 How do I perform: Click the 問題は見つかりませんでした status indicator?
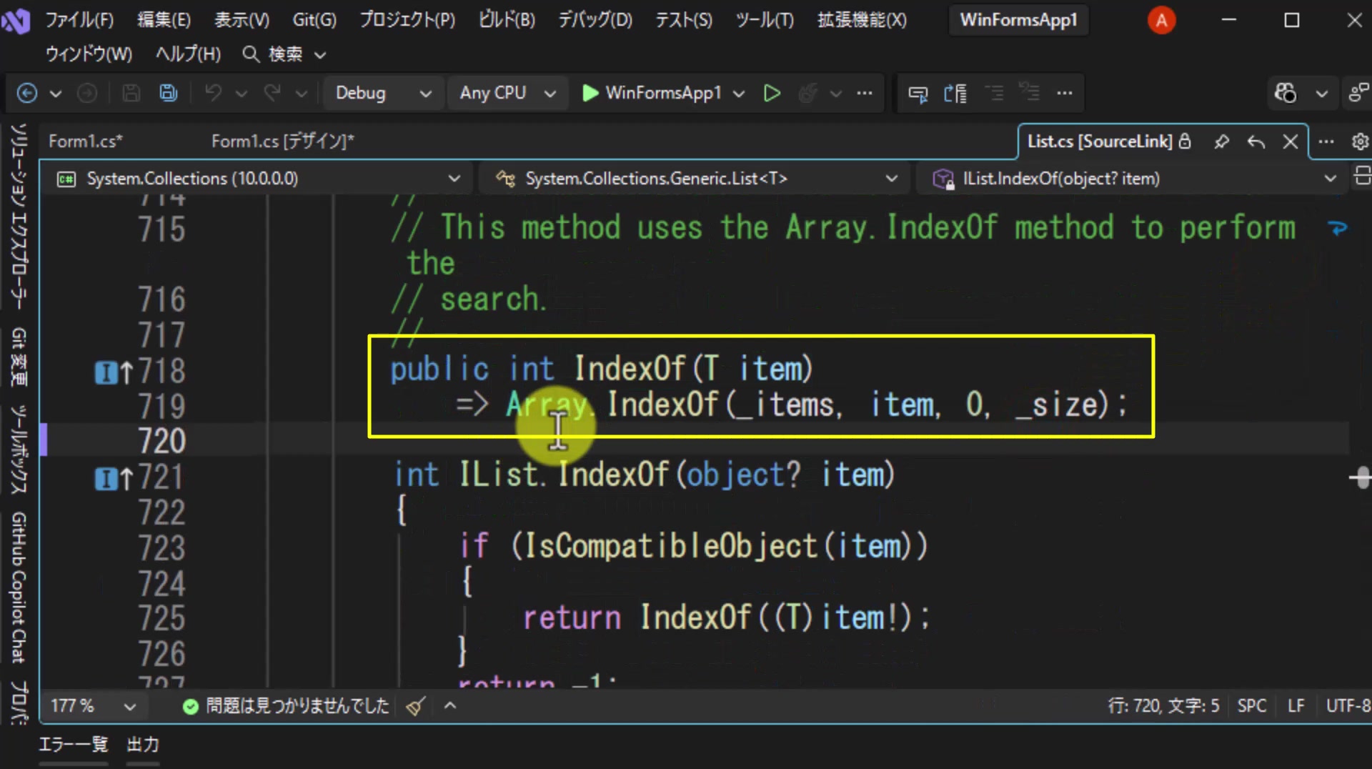(x=286, y=706)
